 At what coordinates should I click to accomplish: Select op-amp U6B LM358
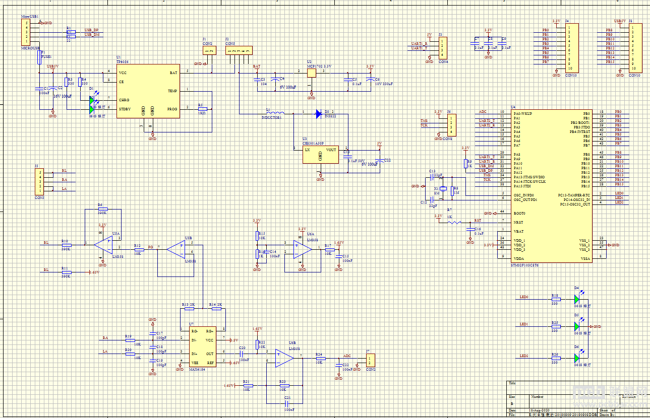pyautogui.click(x=284, y=358)
